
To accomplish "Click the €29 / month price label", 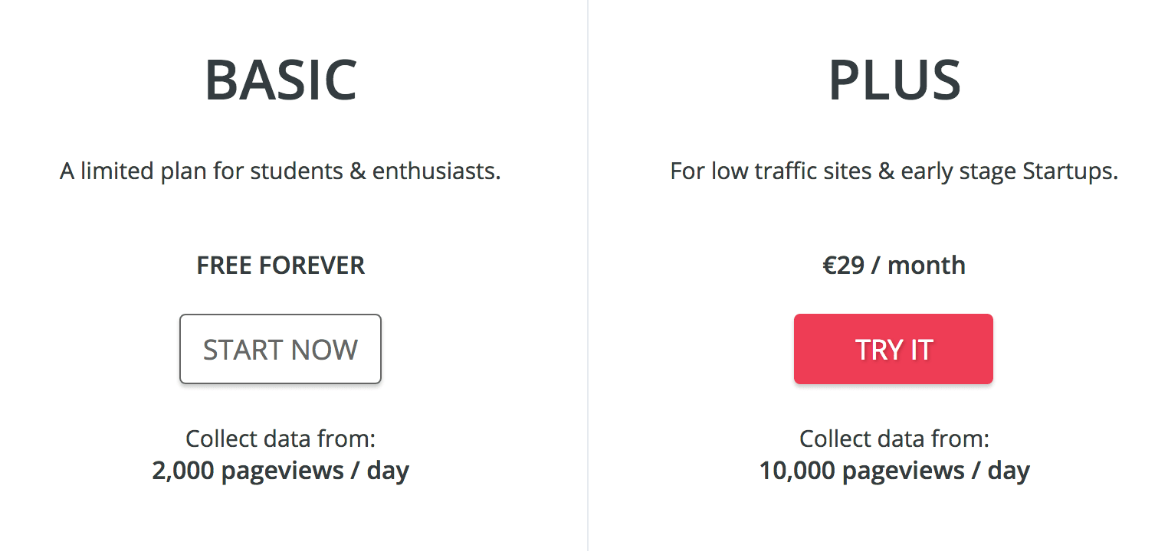I will (x=894, y=266).
